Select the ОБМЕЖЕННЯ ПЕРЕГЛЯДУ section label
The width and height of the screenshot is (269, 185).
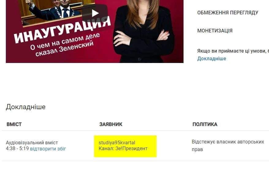pos(228,13)
